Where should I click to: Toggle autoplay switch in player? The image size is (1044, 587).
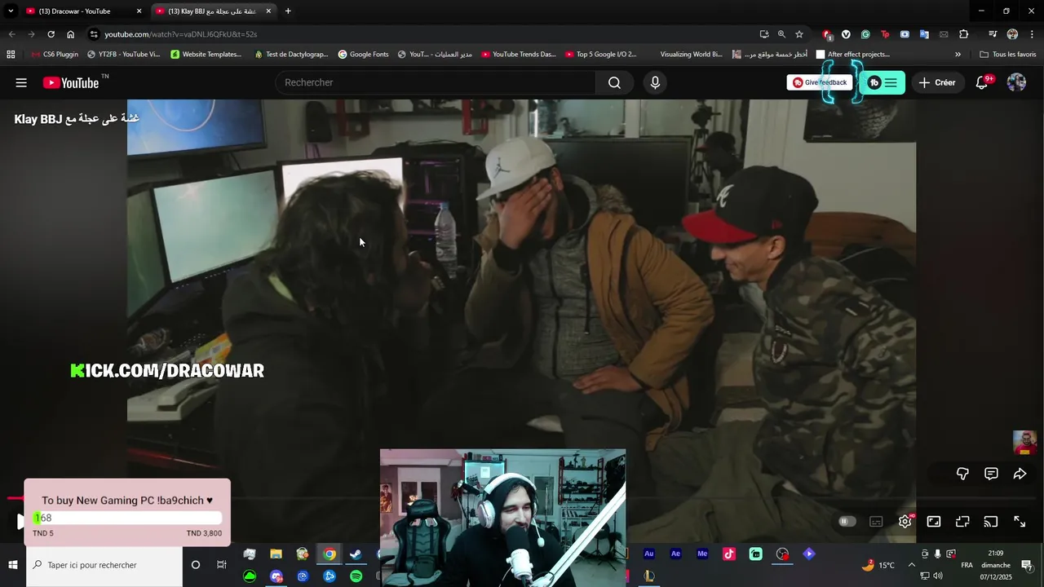pos(847,522)
